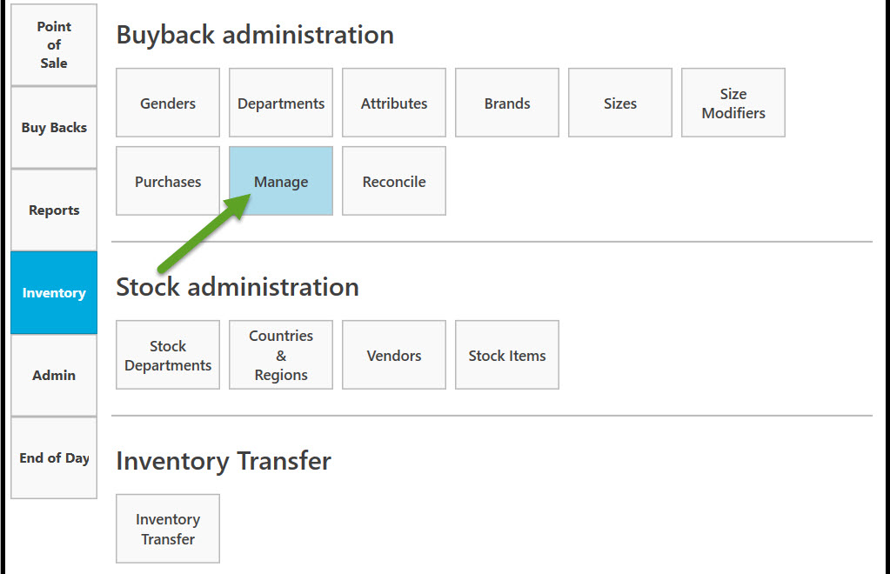Viewport: 890px width, 574px height.
Task: Open the Departments buyback button
Action: [x=281, y=103]
